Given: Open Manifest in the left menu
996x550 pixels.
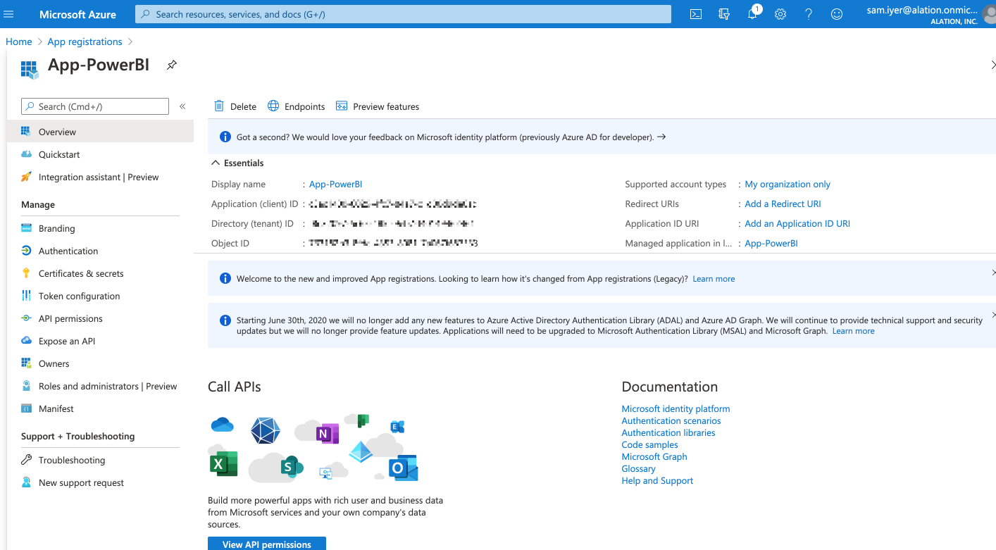Looking at the screenshot, I should click(100, 408).
